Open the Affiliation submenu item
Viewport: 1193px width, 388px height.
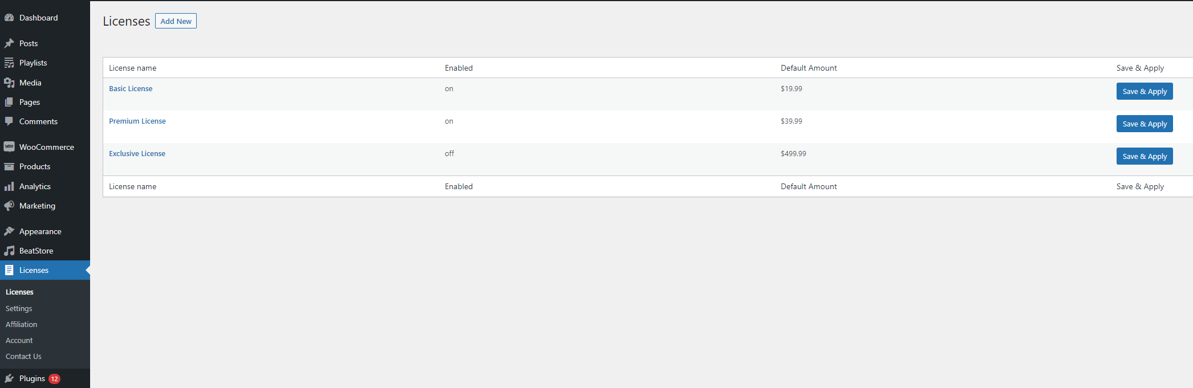click(21, 324)
